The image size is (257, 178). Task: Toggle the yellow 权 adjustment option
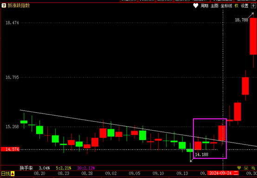[x=236, y=6]
